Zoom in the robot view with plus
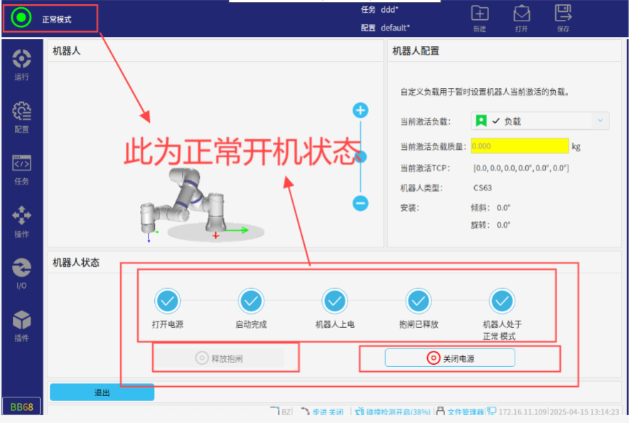629x423 pixels. [x=361, y=110]
